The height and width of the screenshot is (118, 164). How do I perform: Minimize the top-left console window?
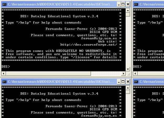click(x=119, y=4)
